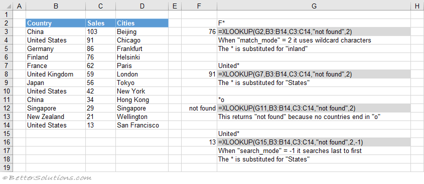
Task: Click the "not found" result cell
Action: [x=199, y=108]
